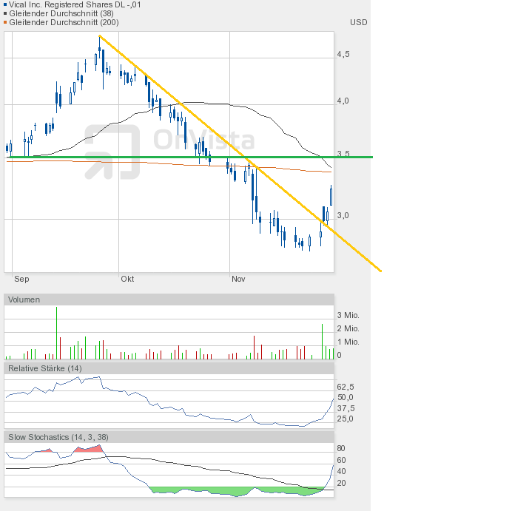Screen dimensions: 512x511
Task: Click the Nov month label on time axis
Action: click(x=238, y=279)
